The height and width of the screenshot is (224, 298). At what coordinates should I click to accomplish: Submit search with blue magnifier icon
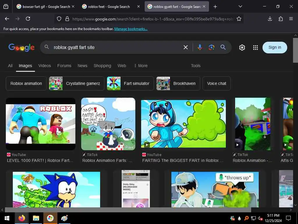click(x=223, y=47)
